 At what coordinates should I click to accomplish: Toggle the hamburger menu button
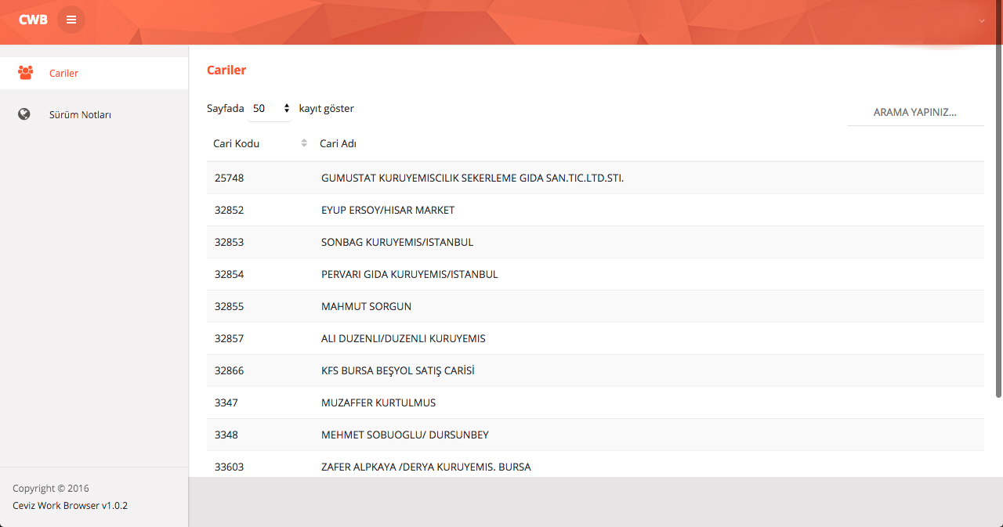[x=71, y=20]
